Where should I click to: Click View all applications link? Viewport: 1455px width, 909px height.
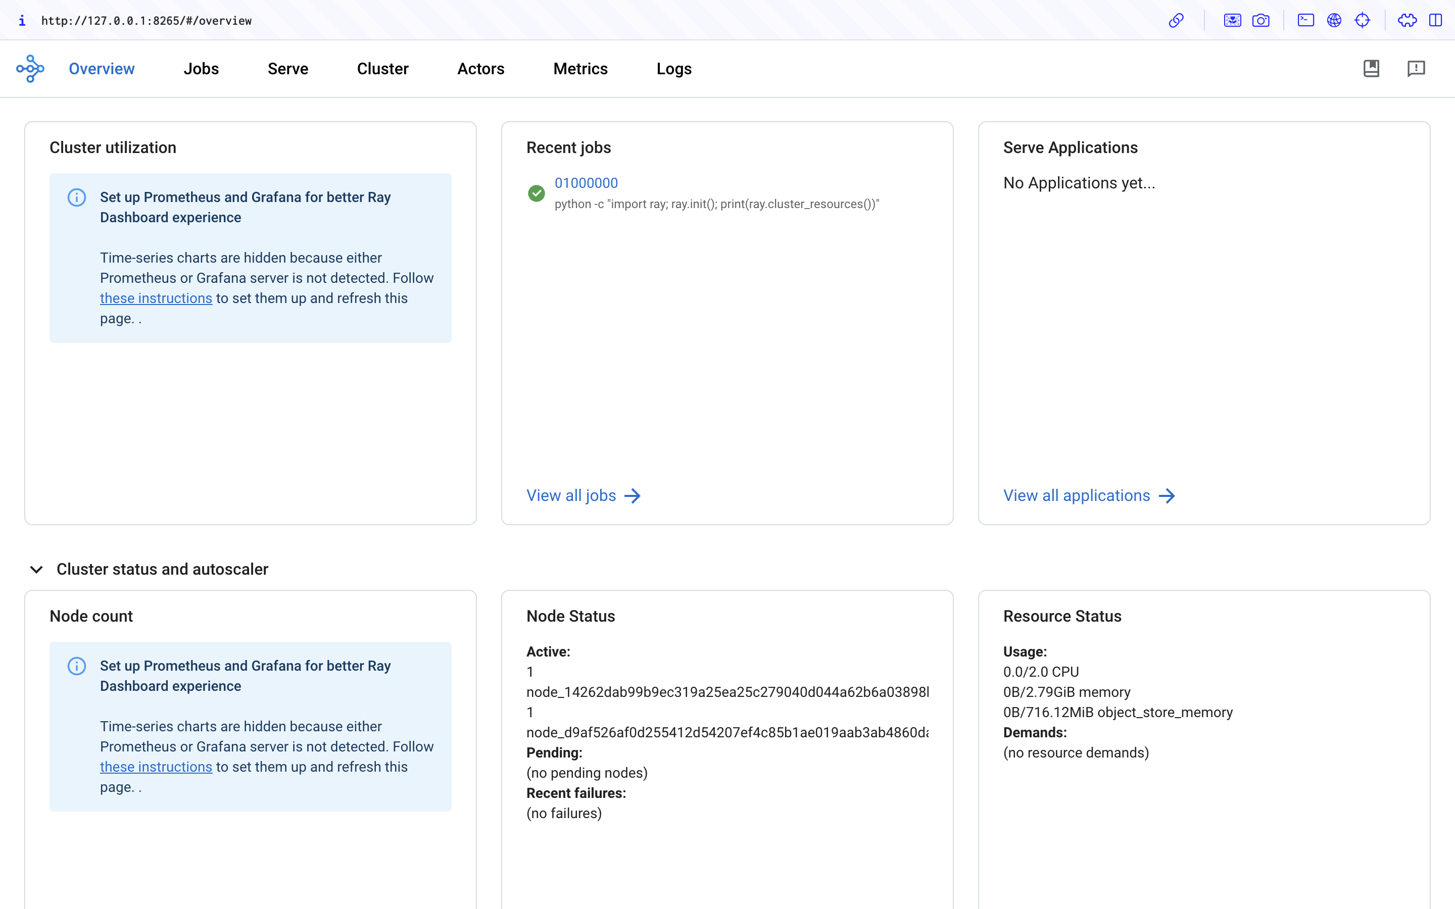1076,495
